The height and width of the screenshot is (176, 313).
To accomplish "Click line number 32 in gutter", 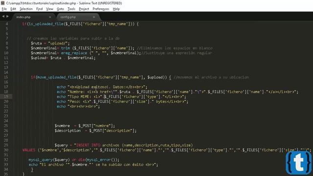I will tap(6, 160).
